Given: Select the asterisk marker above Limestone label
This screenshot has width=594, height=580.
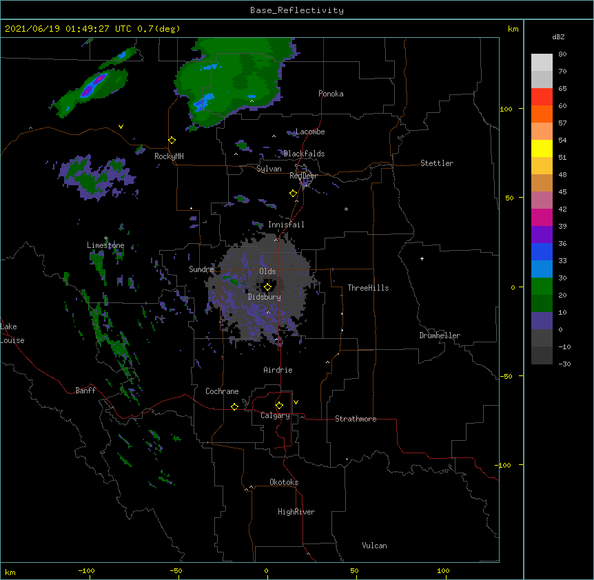Looking at the screenshot, I should (x=106, y=238).
